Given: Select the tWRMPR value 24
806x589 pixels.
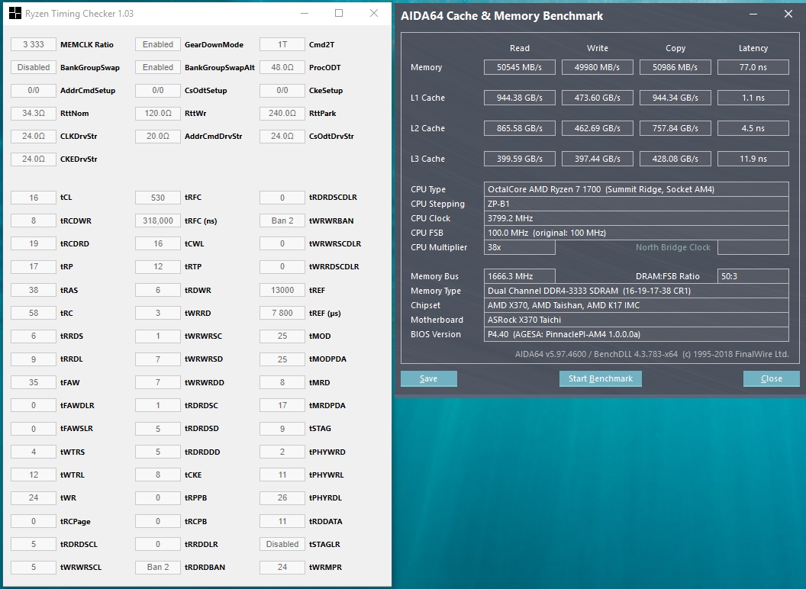Looking at the screenshot, I should click(282, 568).
